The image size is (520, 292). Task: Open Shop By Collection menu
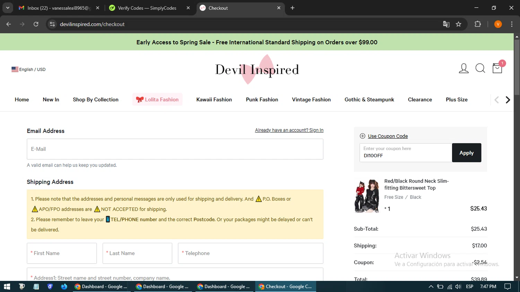(x=96, y=100)
